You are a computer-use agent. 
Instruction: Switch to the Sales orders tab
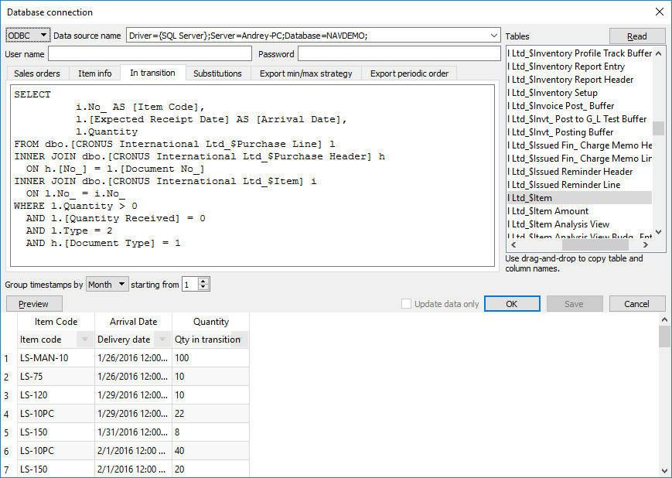pos(37,73)
